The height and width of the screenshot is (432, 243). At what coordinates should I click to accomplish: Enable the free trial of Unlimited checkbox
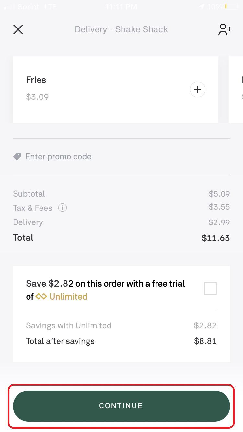click(210, 288)
